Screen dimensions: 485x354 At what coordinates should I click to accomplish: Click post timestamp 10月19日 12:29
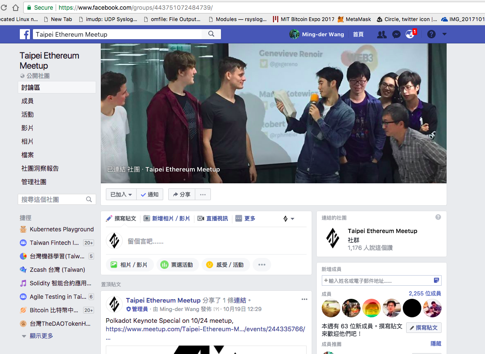242,309
